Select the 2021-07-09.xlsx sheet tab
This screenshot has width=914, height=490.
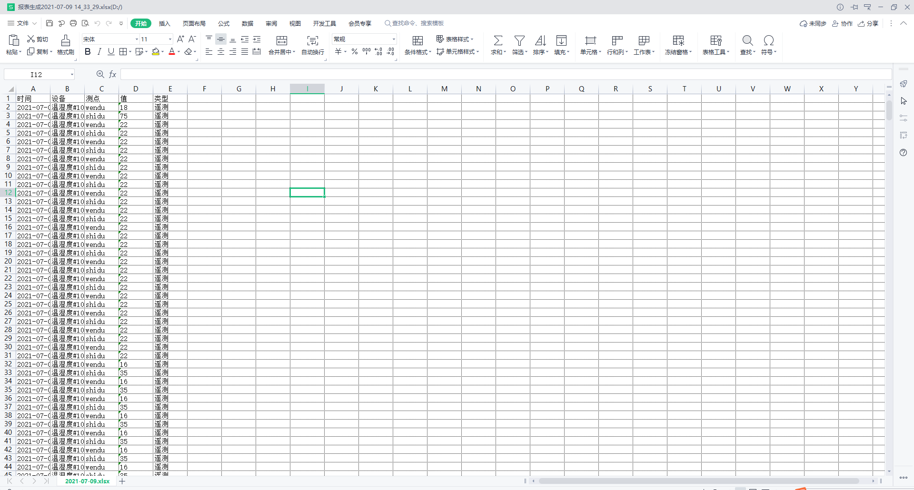pyautogui.click(x=87, y=481)
